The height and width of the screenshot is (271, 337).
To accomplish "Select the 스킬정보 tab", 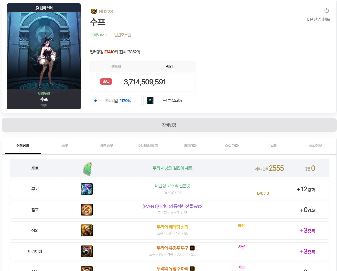I will [315, 146].
